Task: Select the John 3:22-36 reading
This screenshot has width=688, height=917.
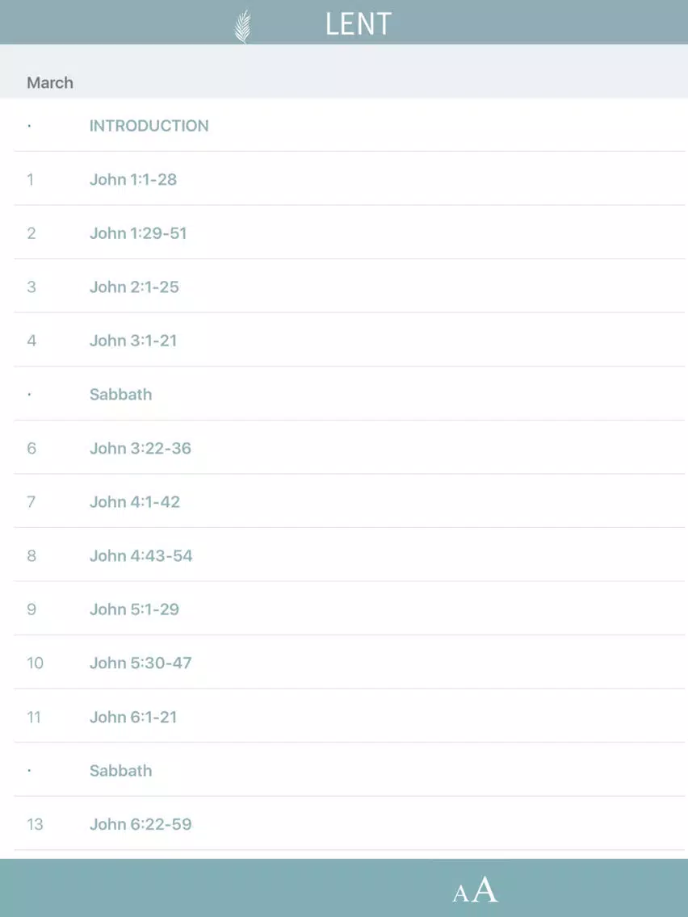Action: pyautogui.click(x=350, y=448)
